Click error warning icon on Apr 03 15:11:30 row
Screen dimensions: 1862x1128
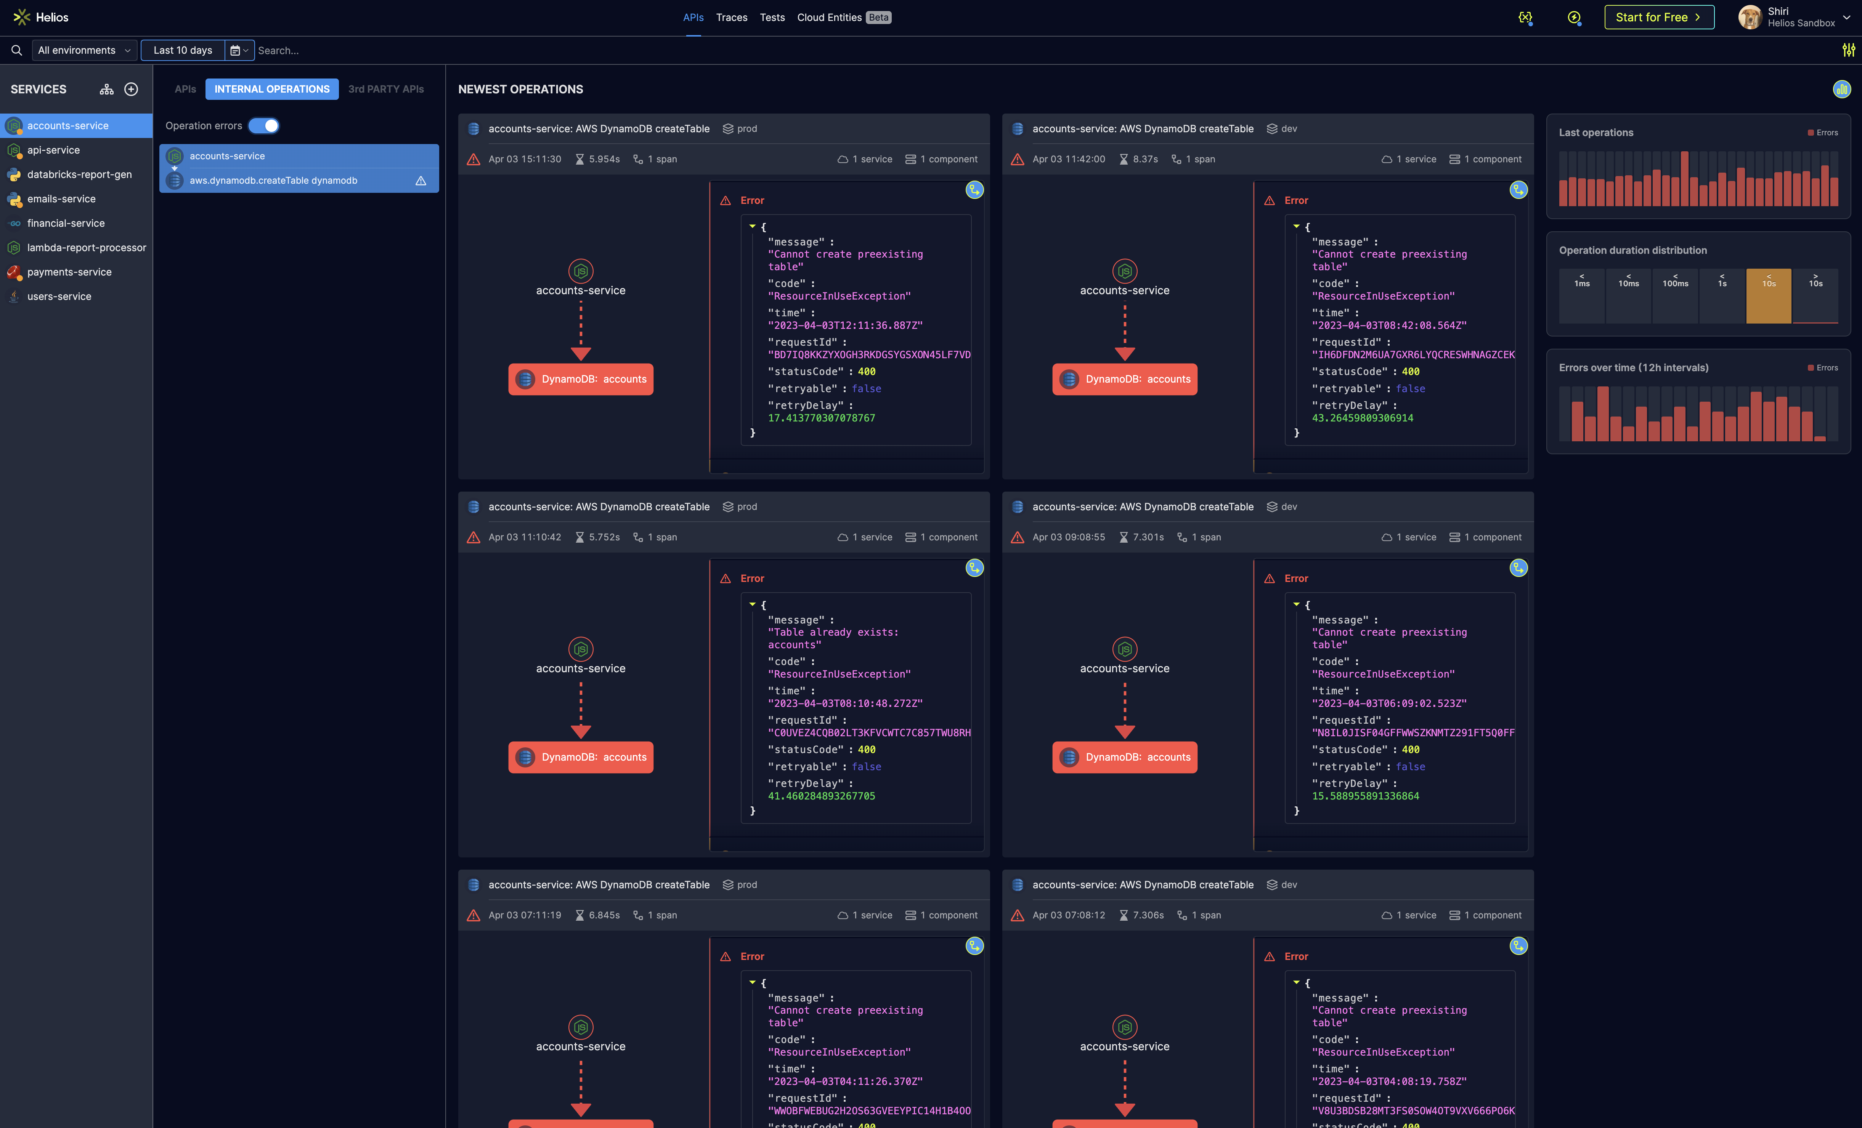tap(473, 159)
